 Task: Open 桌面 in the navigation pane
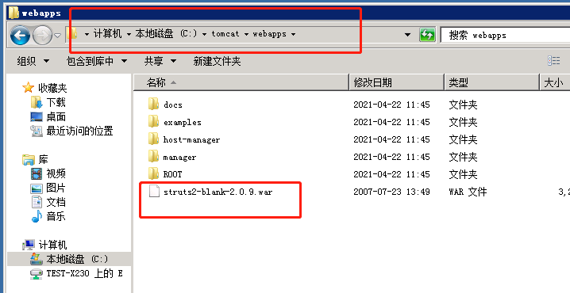[x=56, y=116]
